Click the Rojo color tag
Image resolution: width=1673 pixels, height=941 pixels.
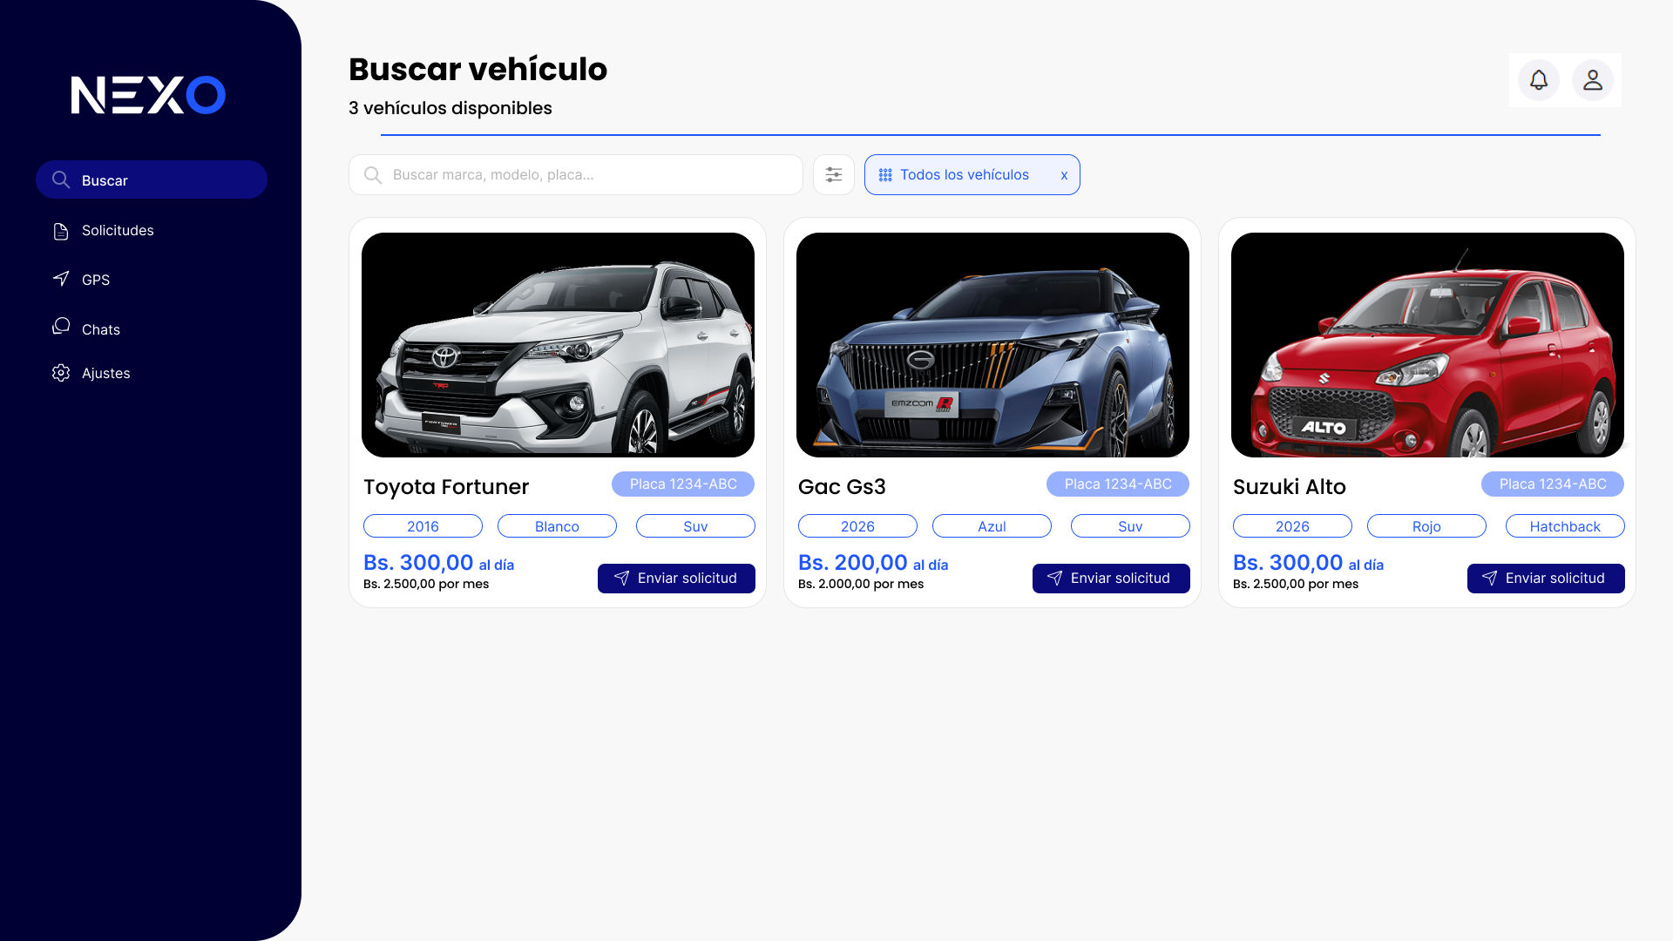(x=1426, y=526)
